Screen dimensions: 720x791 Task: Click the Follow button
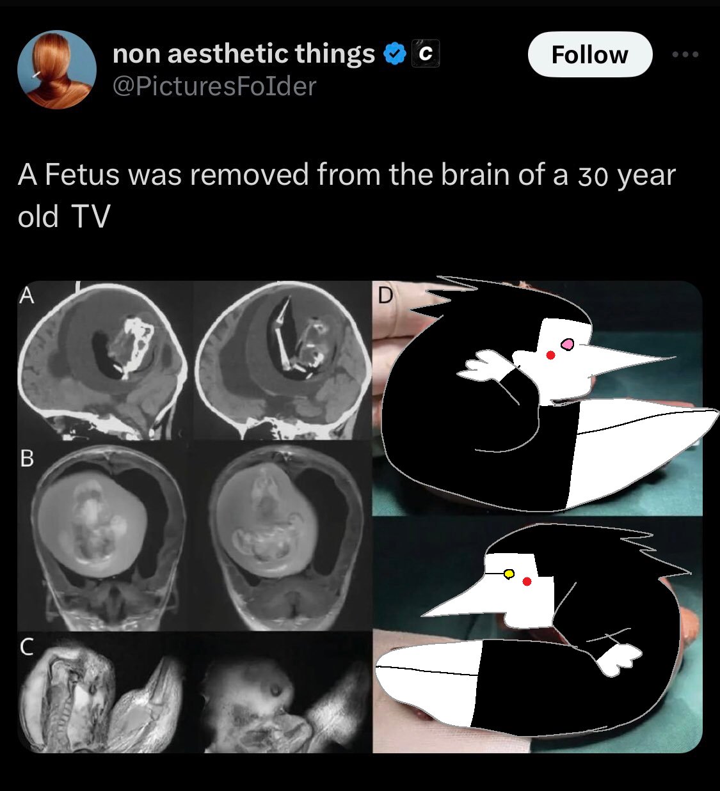click(589, 54)
